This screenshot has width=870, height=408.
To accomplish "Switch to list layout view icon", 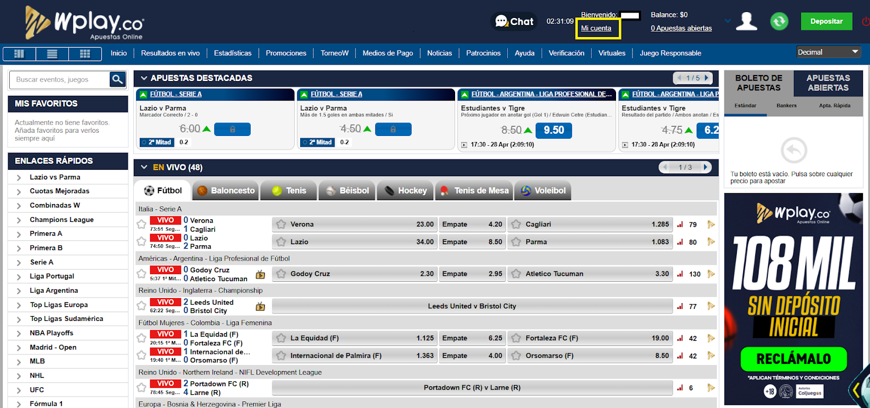I will 52,53.
